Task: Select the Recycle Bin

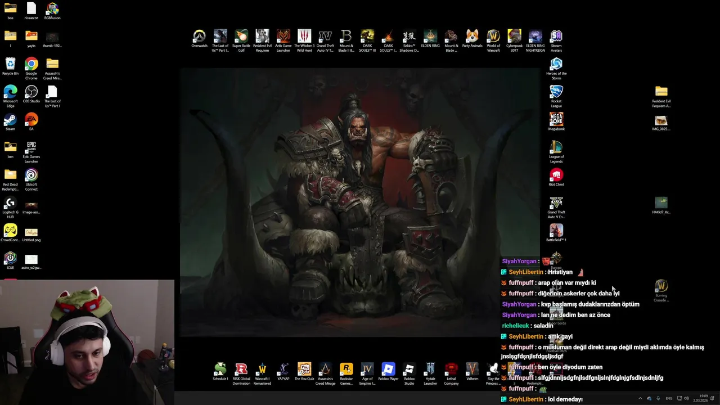Action: coord(10,66)
